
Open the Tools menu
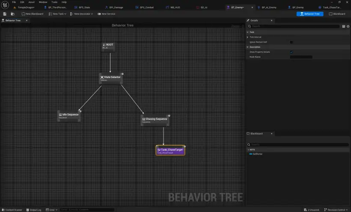click(54, 2)
